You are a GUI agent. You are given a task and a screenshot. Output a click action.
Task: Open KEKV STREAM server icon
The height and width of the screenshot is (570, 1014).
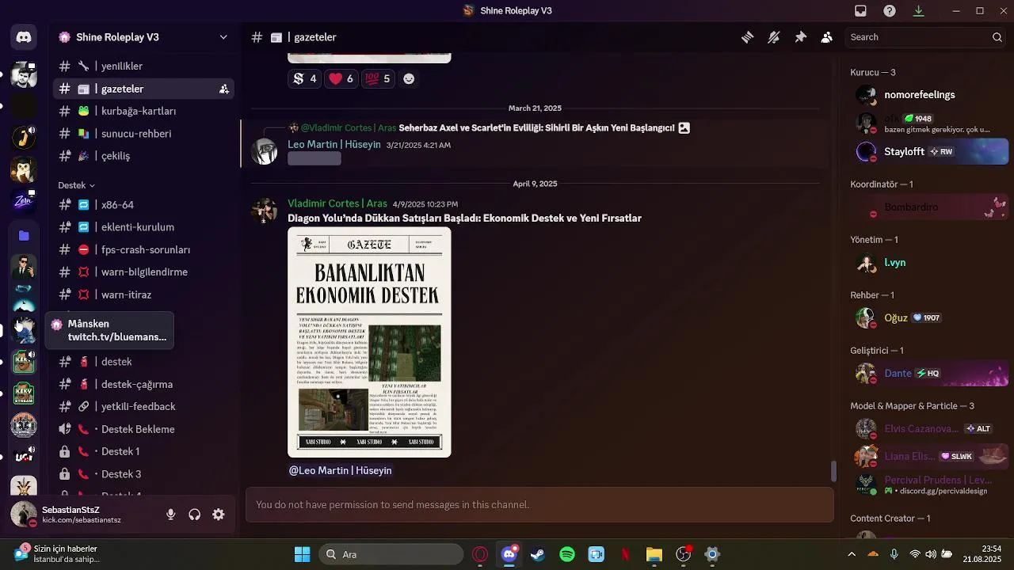24,393
